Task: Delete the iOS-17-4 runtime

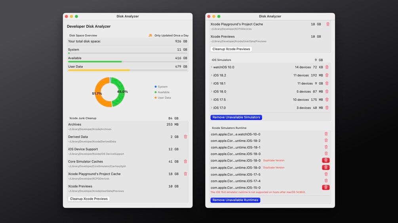Action: tap(326, 180)
